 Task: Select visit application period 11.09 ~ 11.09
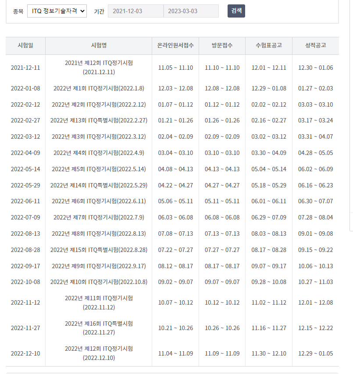222,353
